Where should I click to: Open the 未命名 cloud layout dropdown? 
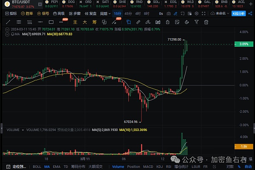(x=220, y=14)
